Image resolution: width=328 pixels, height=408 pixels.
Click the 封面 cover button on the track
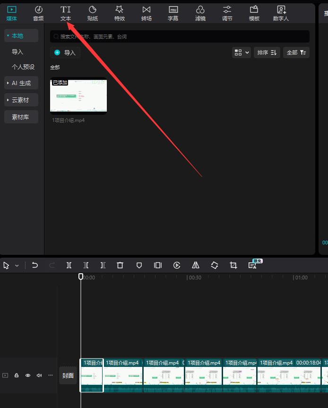(68, 375)
